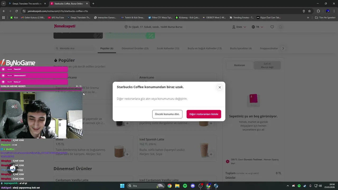The height and width of the screenshot is (190, 338).
Task: Open the Steam tray icon
Action: (304, 186)
